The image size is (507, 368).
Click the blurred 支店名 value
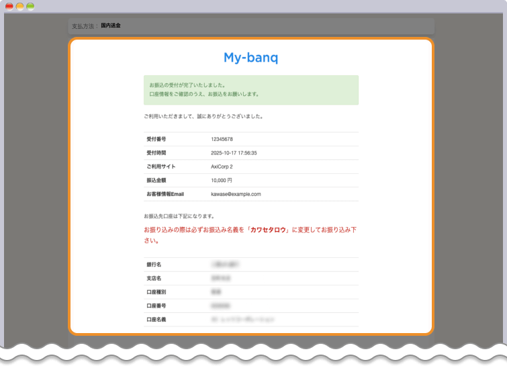pyautogui.click(x=220, y=279)
